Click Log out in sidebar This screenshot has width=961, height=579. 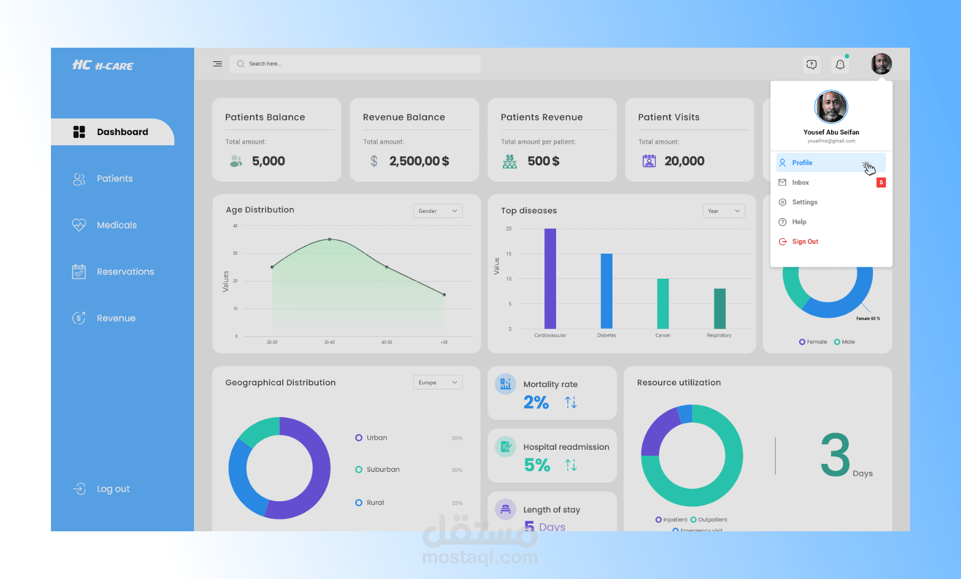click(x=101, y=489)
